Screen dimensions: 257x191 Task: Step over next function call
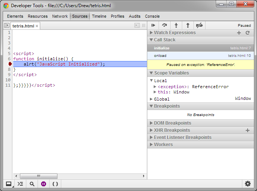165,25
